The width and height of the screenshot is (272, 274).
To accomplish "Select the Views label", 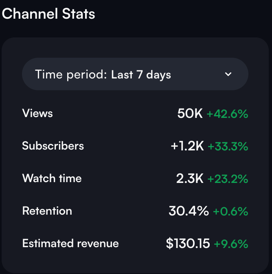I will [x=37, y=113].
